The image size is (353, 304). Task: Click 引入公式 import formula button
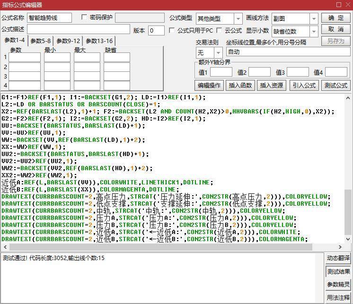pyautogui.click(x=304, y=86)
